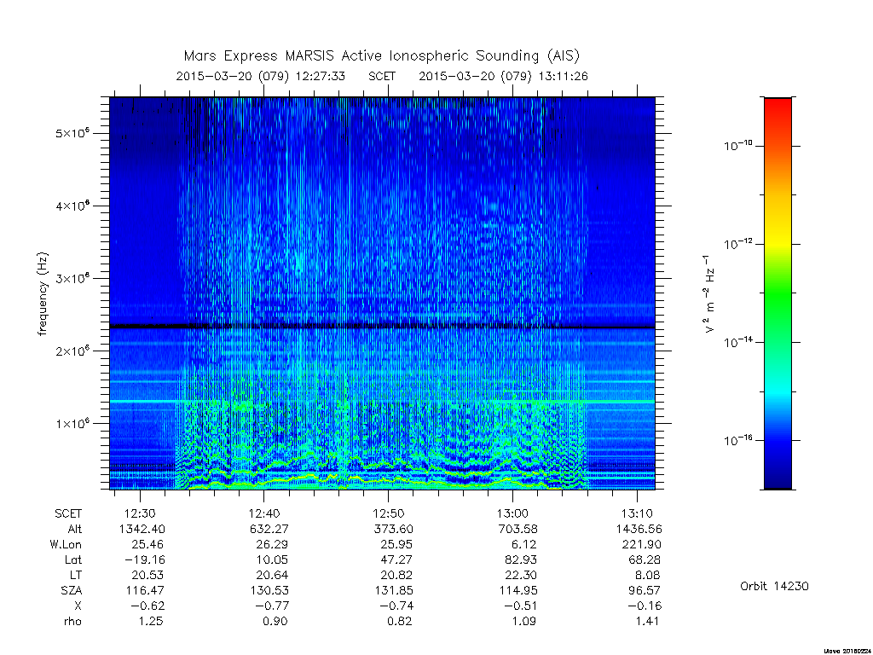
Task: Click the start time '12:27:33' in header
Action: pyautogui.click(x=321, y=76)
